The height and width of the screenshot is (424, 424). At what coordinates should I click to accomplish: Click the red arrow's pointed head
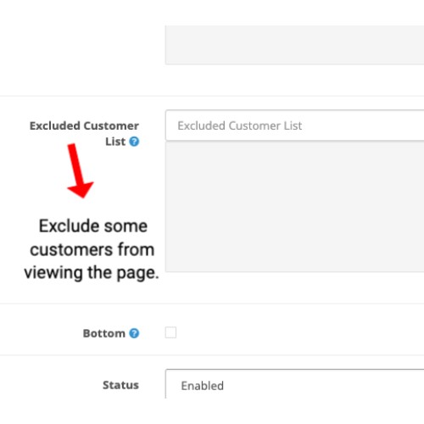coord(81,190)
